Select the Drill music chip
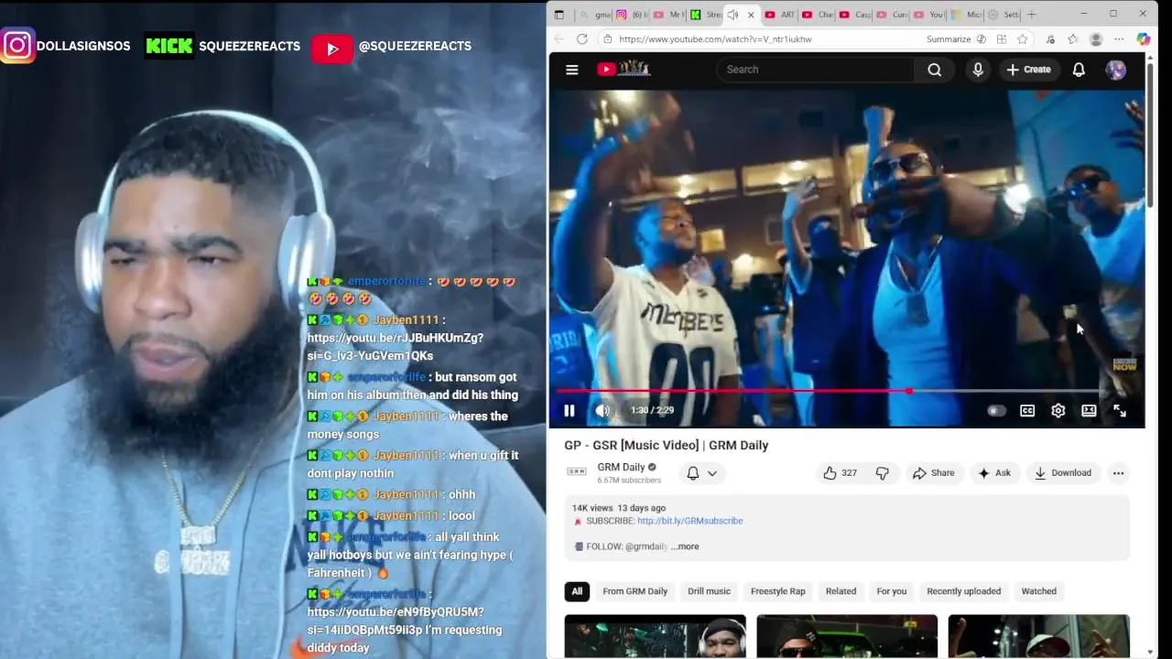1172x659 pixels. pyautogui.click(x=709, y=591)
